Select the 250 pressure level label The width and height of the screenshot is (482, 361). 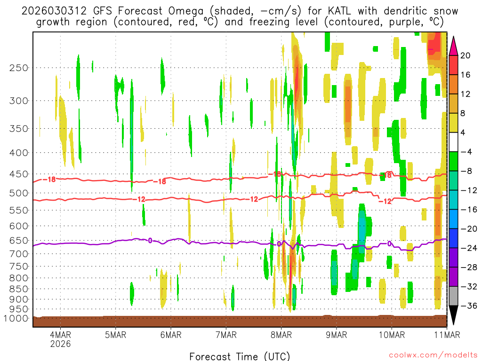click(19, 68)
